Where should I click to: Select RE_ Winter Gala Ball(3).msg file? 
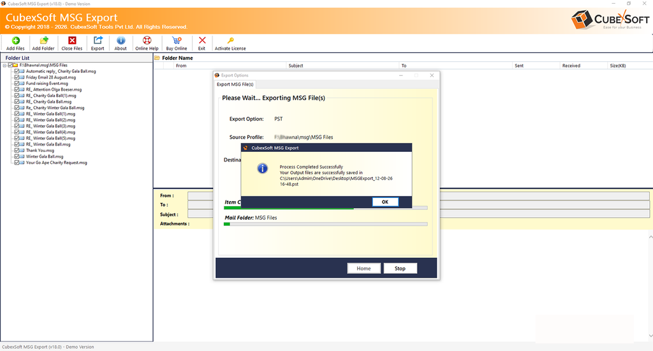coord(50,126)
